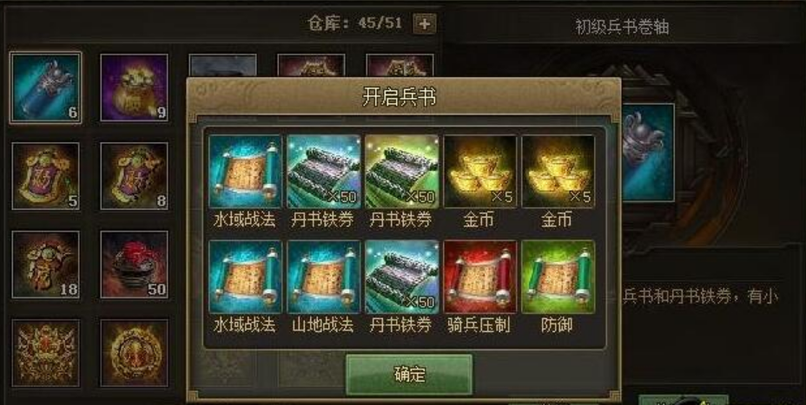Expand warehouse capacity with plus button

425,23
